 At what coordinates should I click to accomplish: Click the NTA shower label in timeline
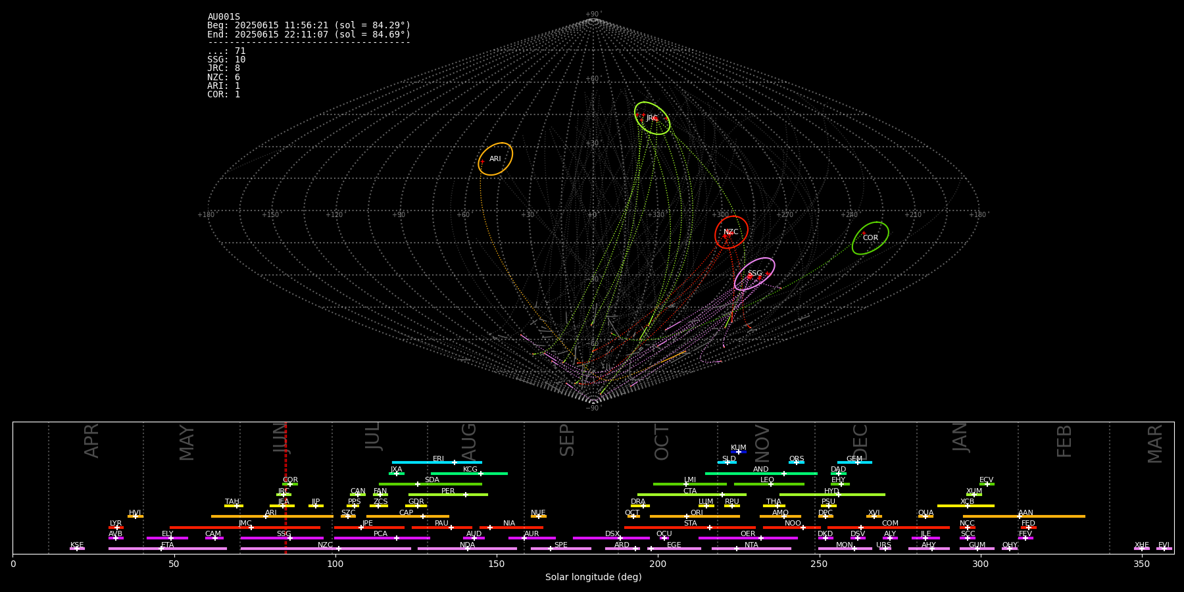(751, 545)
